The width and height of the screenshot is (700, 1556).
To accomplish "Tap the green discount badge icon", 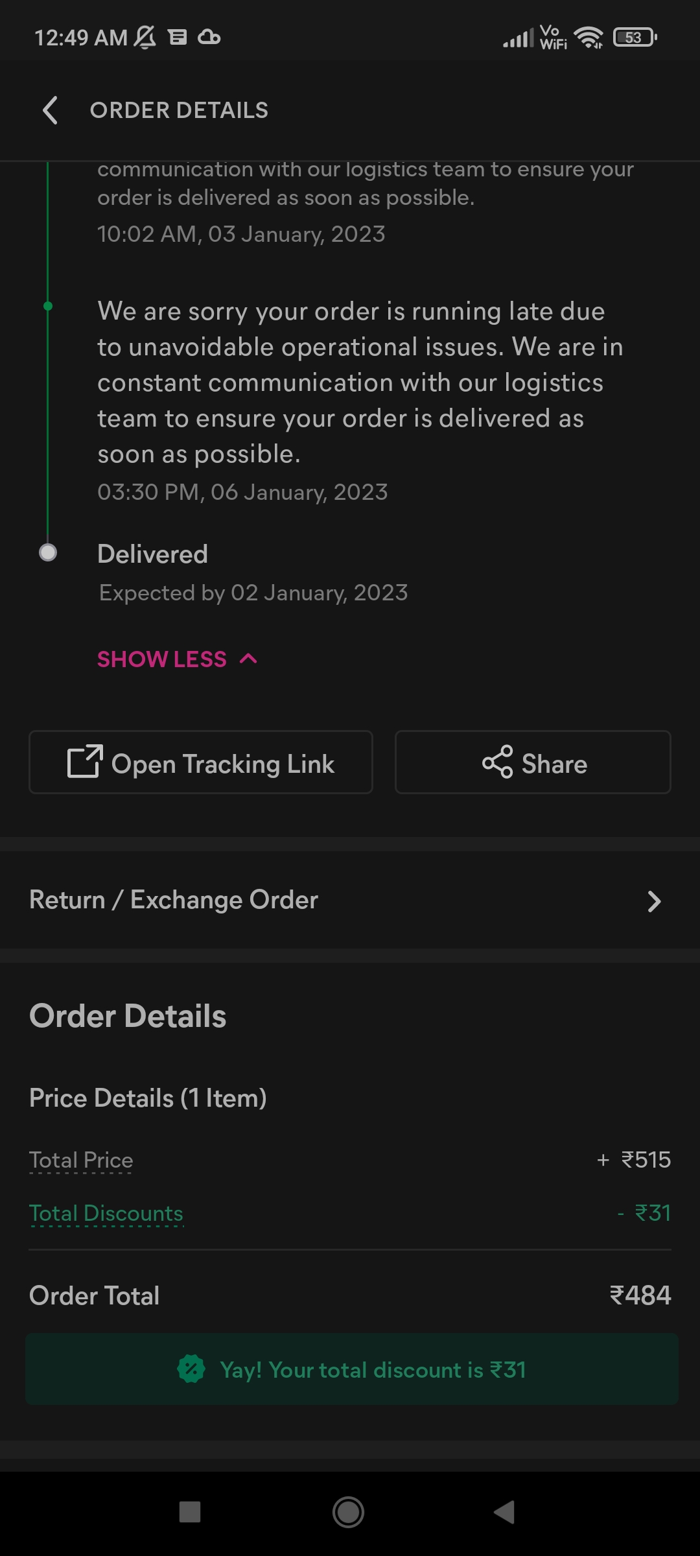I will click(x=191, y=1369).
